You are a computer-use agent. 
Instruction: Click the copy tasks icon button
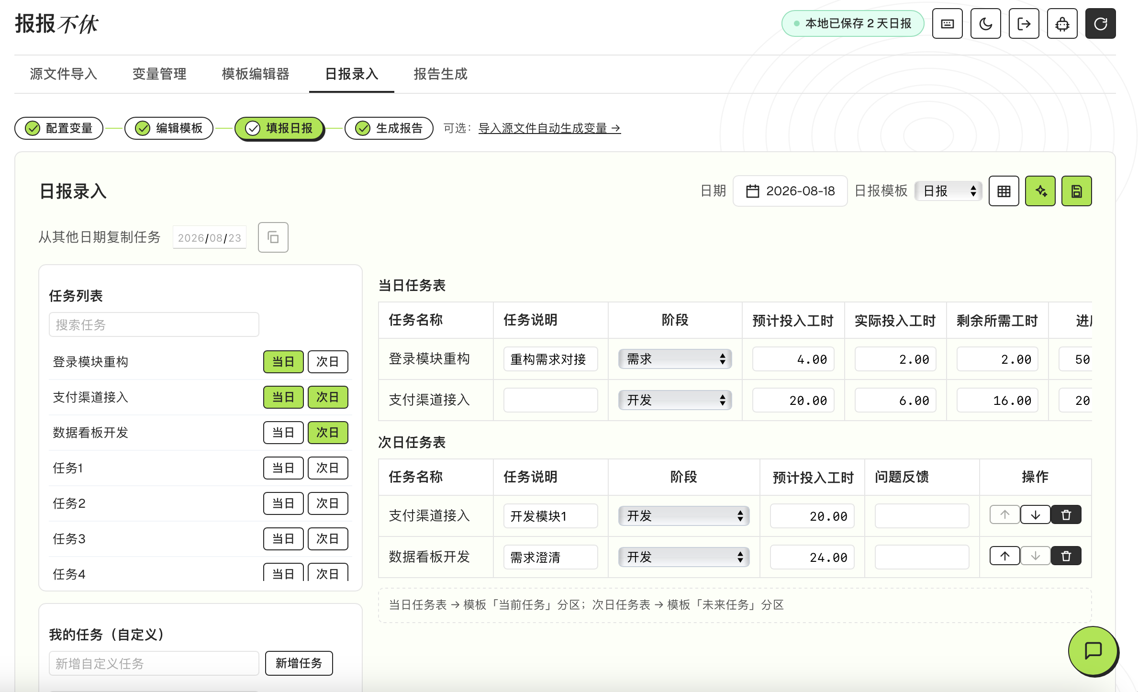pos(273,237)
